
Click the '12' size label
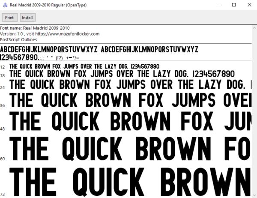point(3,67)
